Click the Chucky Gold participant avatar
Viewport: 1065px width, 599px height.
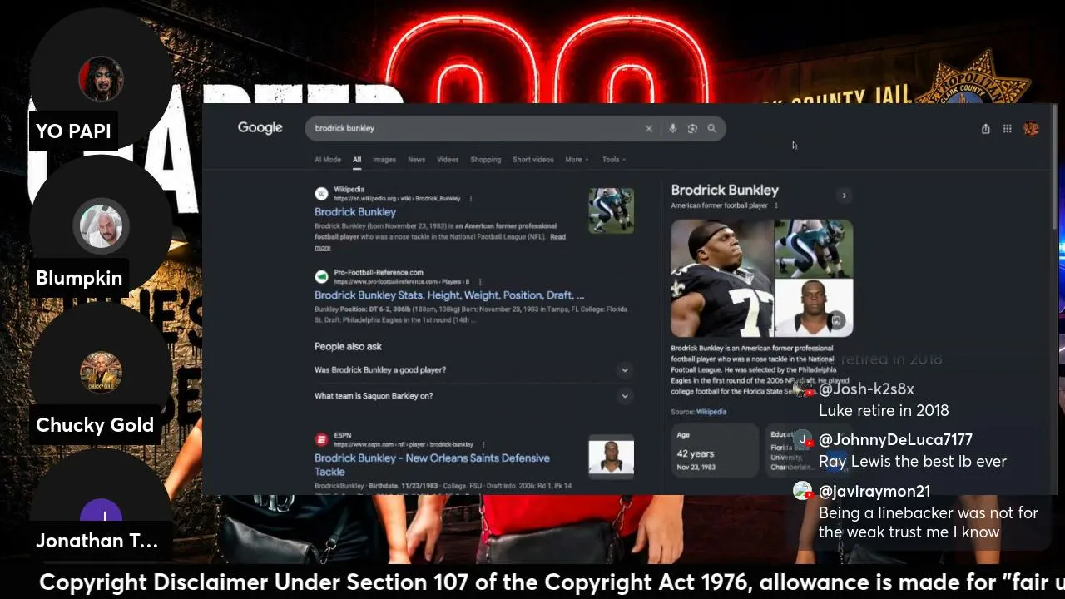click(102, 373)
